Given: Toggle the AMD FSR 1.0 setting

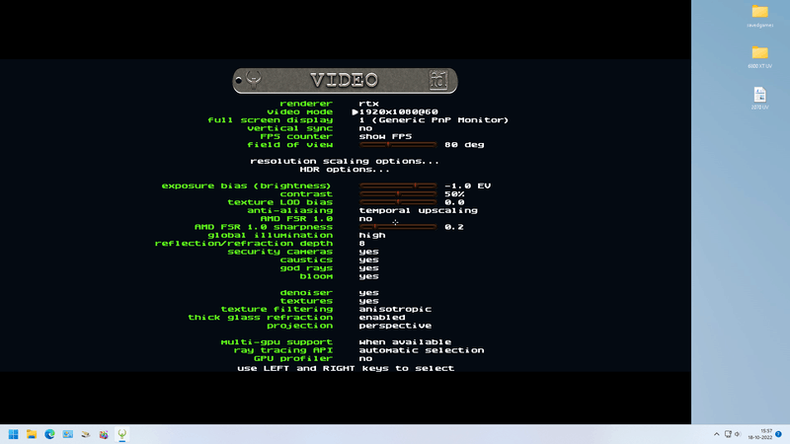Looking at the screenshot, I should (x=365, y=218).
